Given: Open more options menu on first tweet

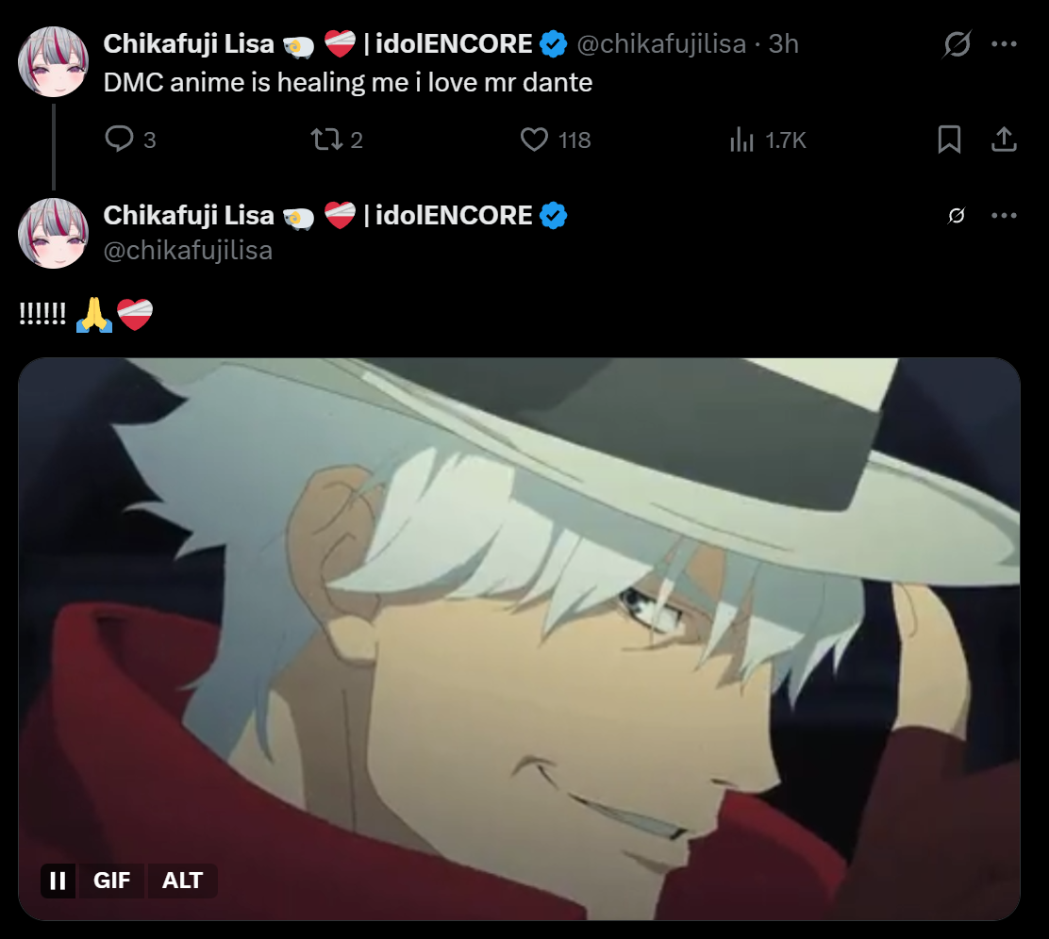Looking at the screenshot, I should point(1004,44).
